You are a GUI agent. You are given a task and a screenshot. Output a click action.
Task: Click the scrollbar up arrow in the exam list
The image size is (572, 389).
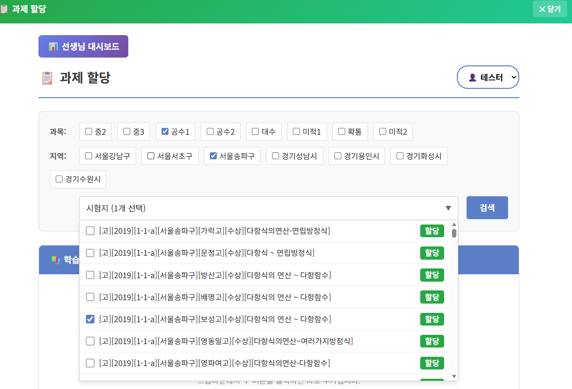click(x=453, y=225)
